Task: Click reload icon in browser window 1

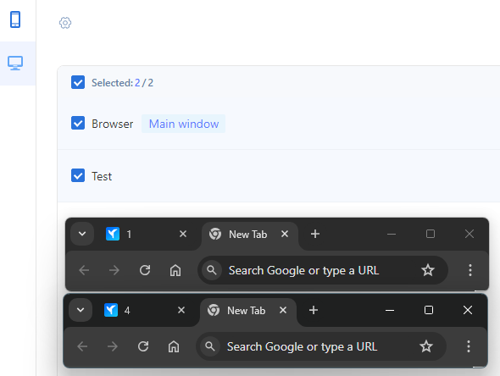Action: click(x=145, y=270)
